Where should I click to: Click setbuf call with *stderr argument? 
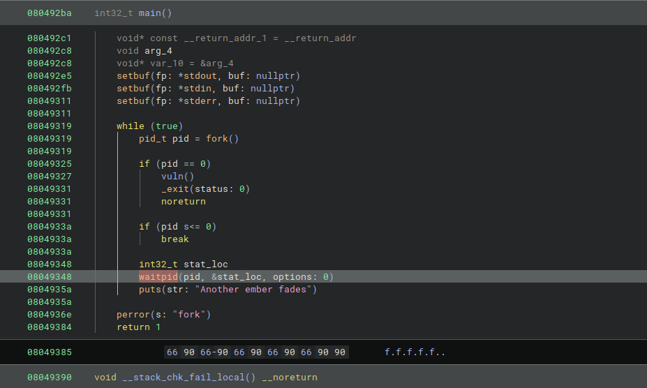point(209,101)
